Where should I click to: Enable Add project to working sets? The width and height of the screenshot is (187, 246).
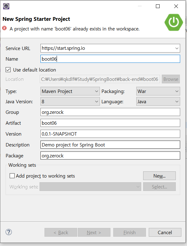pyautogui.click(x=12, y=176)
